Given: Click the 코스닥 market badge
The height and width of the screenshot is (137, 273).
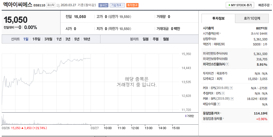Looking at the screenshot, I should 51,5.
